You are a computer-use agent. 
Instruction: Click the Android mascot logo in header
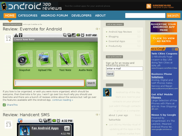(4, 6)
